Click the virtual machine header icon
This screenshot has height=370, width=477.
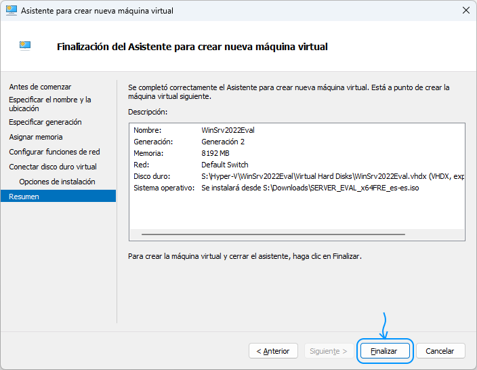point(25,45)
